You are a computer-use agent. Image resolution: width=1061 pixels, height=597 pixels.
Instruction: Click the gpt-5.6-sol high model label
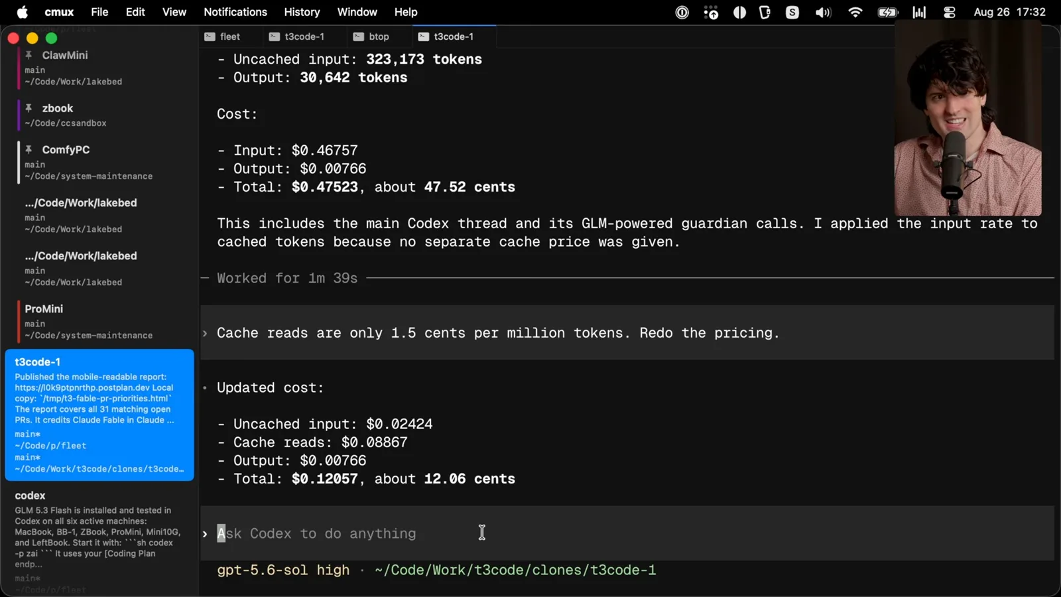click(x=283, y=570)
